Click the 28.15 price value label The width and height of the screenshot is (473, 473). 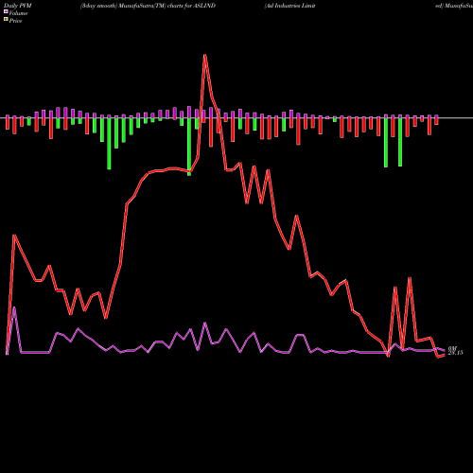point(455,353)
